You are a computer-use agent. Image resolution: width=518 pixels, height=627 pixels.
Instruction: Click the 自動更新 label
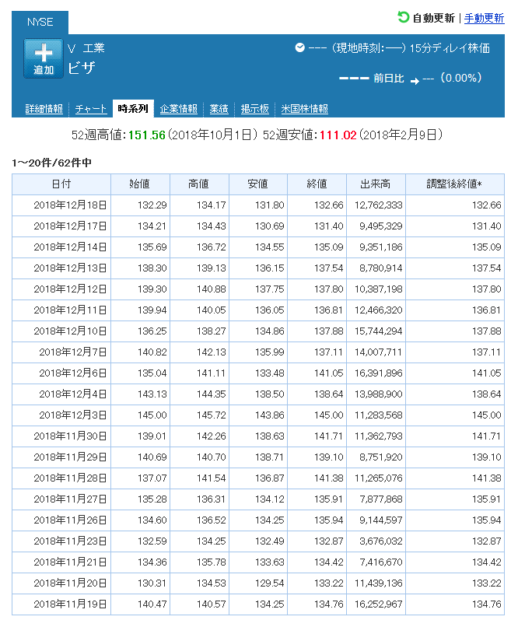tap(434, 18)
